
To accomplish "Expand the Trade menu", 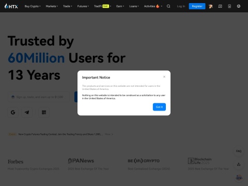I will coord(68,6).
